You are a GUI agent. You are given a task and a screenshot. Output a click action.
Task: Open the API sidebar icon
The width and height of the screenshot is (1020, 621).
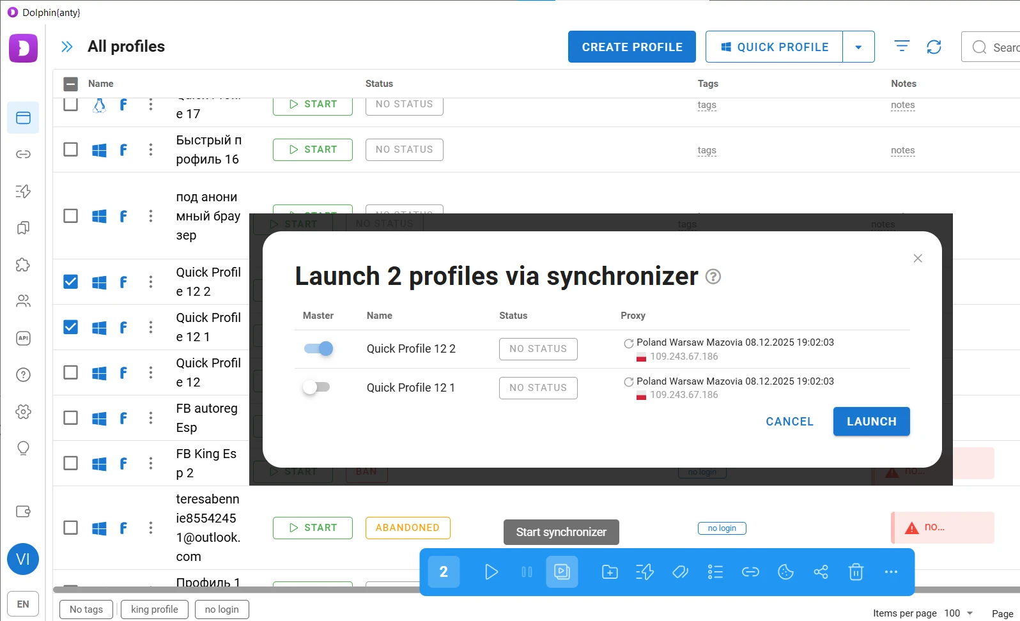[23, 338]
